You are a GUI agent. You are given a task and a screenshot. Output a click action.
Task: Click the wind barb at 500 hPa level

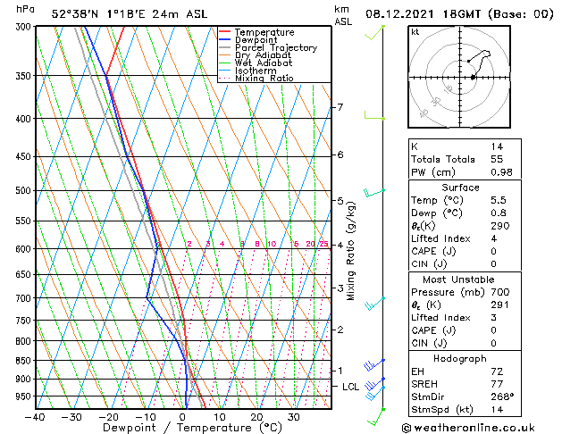pyautogui.click(x=373, y=192)
